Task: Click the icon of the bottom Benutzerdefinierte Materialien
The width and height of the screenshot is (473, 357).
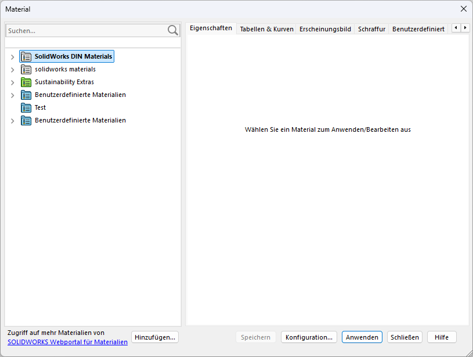Action: (x=26, y=120)
